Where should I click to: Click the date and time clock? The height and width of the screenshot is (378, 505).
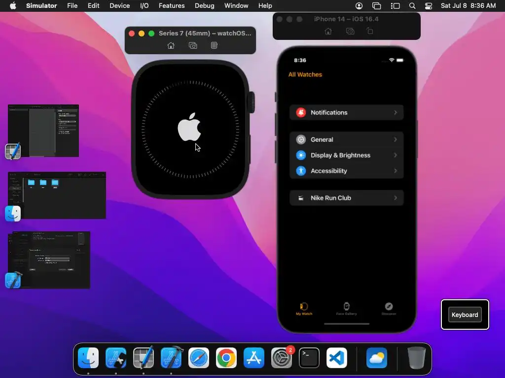tap(468, 6)
